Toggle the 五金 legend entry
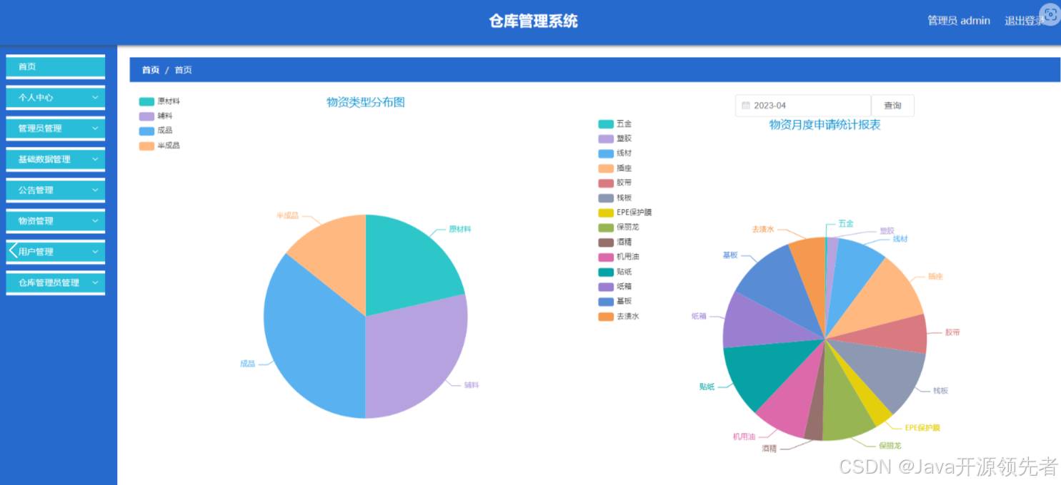The width and height of the screenshot is (1061, 485). [615, 124]
